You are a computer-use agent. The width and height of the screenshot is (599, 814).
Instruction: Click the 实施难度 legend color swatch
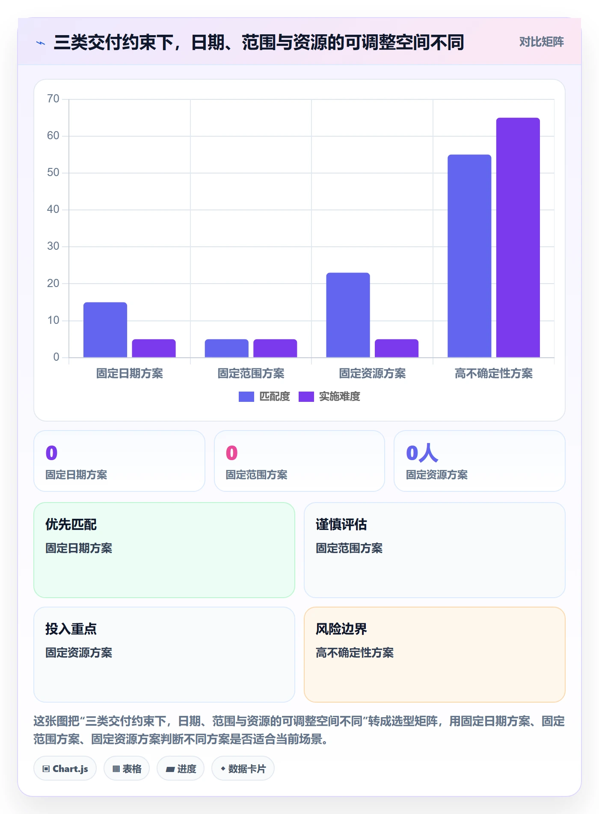[x=306, y=397]
